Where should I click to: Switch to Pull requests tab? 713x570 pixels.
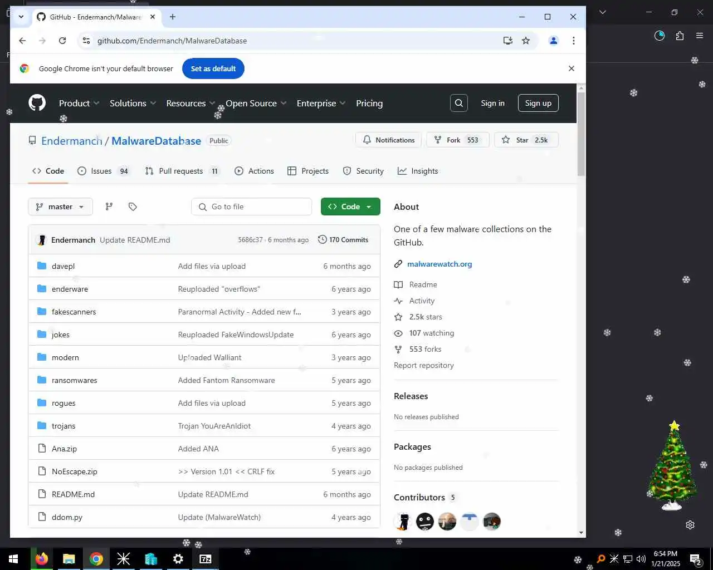pyautogui.click(x=182, y=171)
